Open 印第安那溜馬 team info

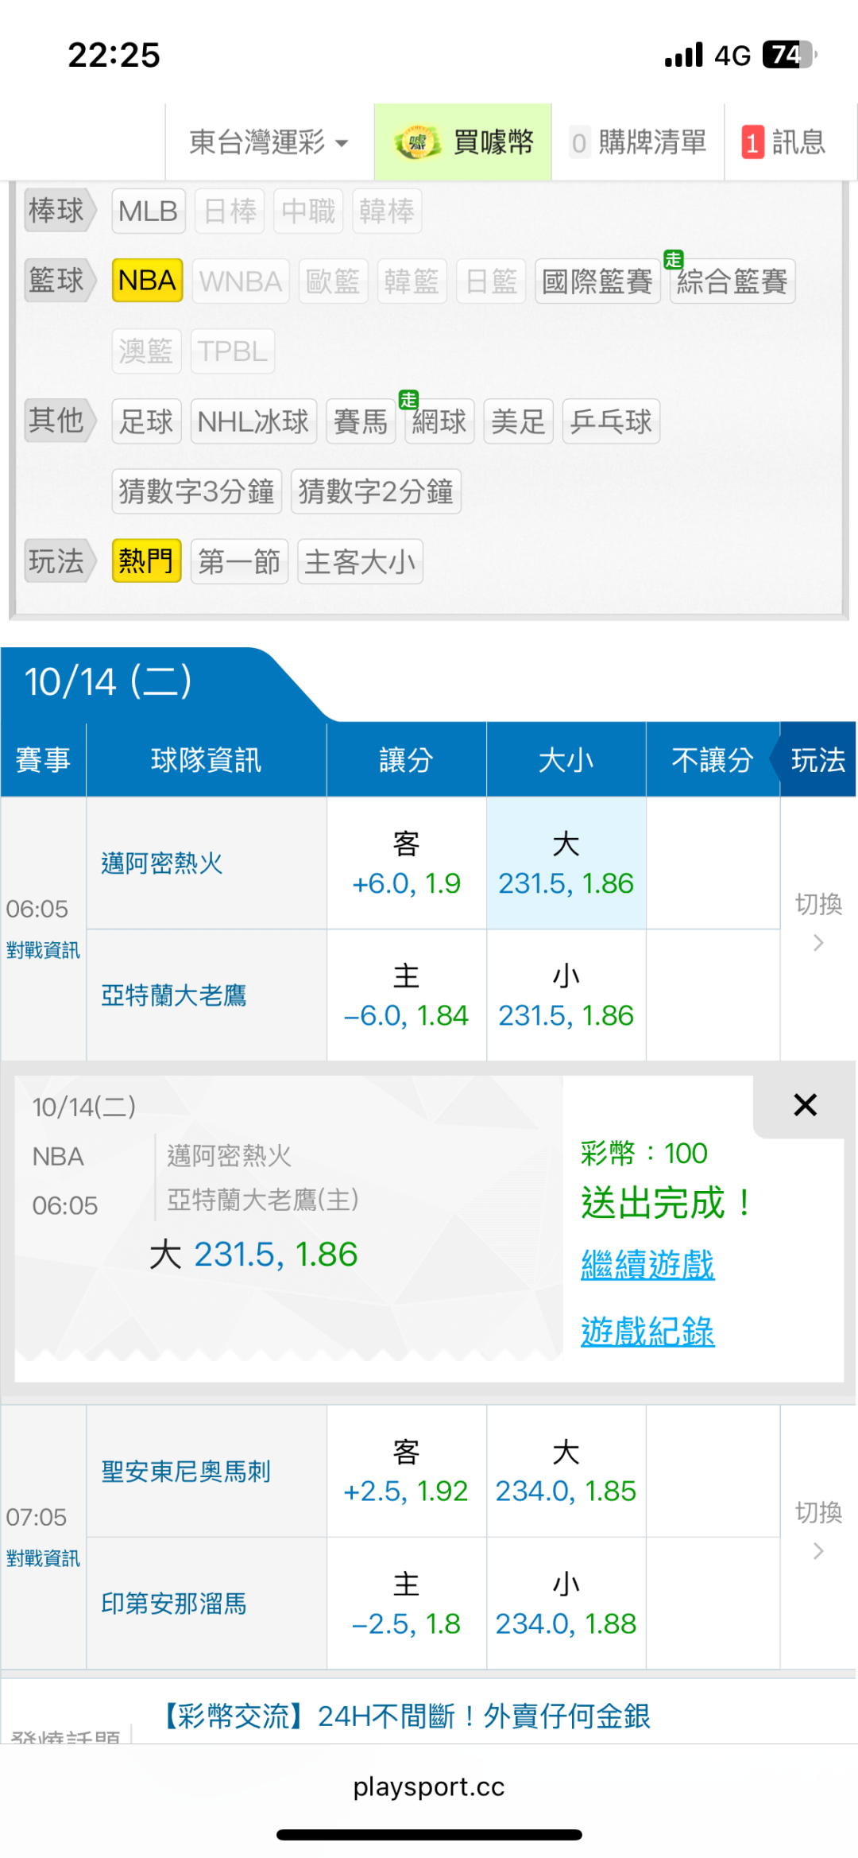[174, 1604]
